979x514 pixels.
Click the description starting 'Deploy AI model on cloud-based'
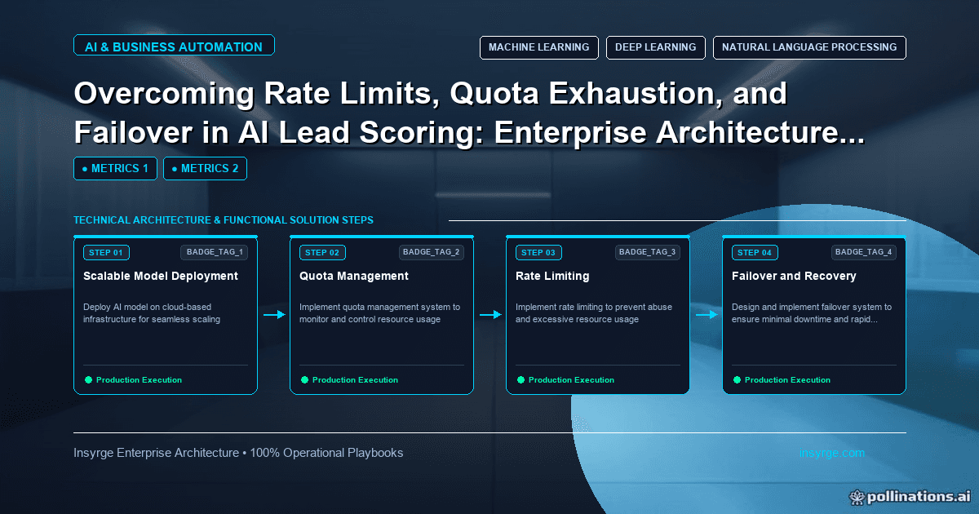pos(152,313)
